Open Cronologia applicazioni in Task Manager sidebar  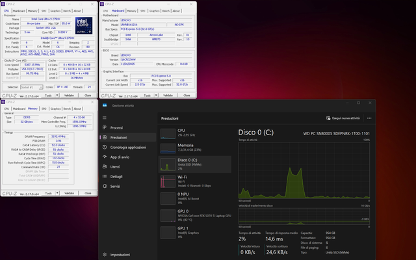128,148
